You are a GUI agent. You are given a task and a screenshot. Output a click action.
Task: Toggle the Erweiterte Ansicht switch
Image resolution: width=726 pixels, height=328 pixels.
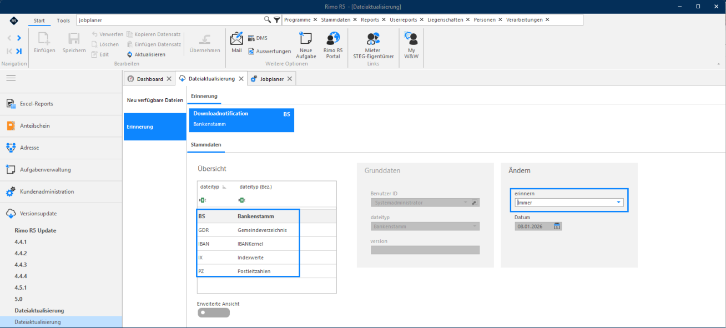pos(213,312)
